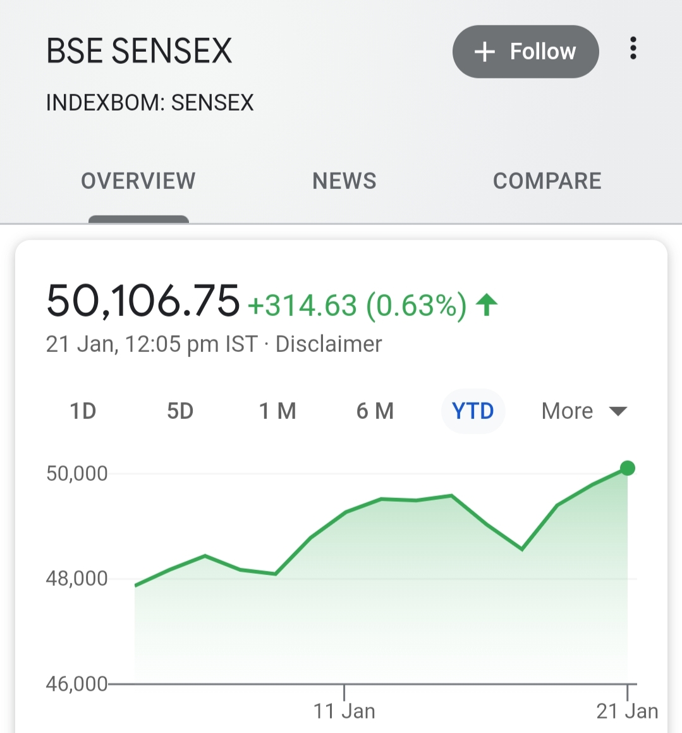Click the 11 Jan axis marker
682x733 pixels.
(x=344, y=711)
